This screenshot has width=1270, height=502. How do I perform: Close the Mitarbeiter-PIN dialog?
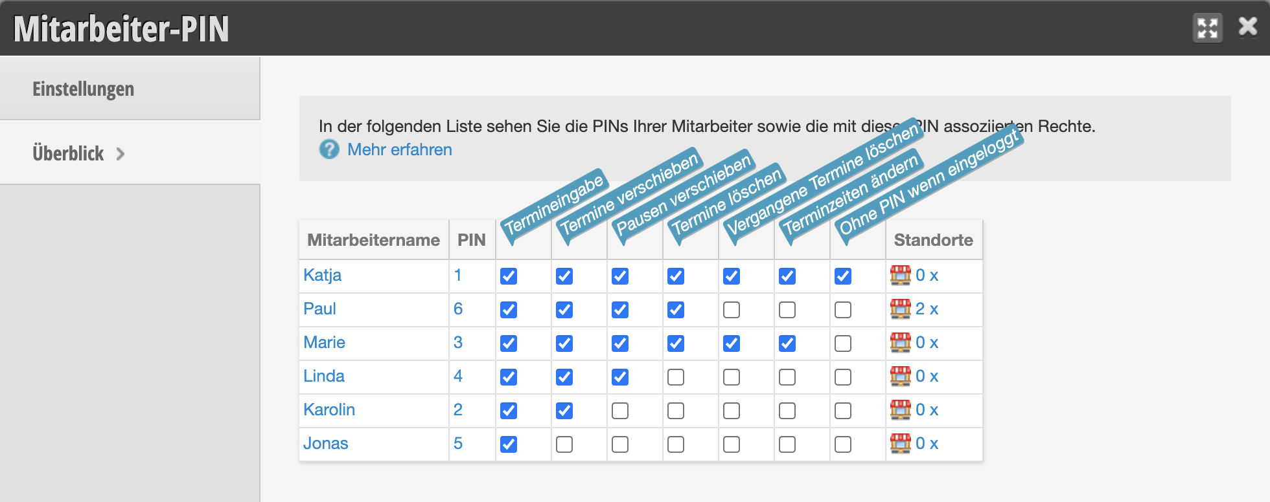pos(1248,27)
